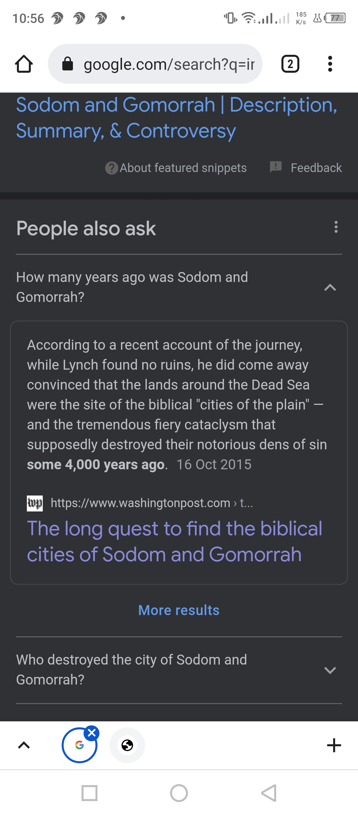Image resolution: width=358 pixels, height=817 pixels.
Task: Open the Washington Post long quest article
Action: tap(174, 541)
